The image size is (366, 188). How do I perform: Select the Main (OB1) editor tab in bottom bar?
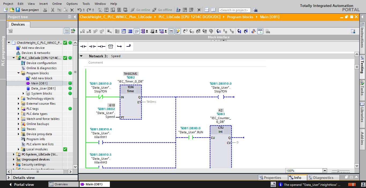coord(94,184)
